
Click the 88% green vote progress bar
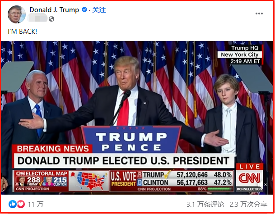pos(220,189)
